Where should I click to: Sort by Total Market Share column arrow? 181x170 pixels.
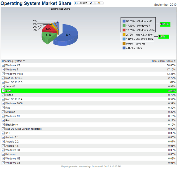coord(174,61)
